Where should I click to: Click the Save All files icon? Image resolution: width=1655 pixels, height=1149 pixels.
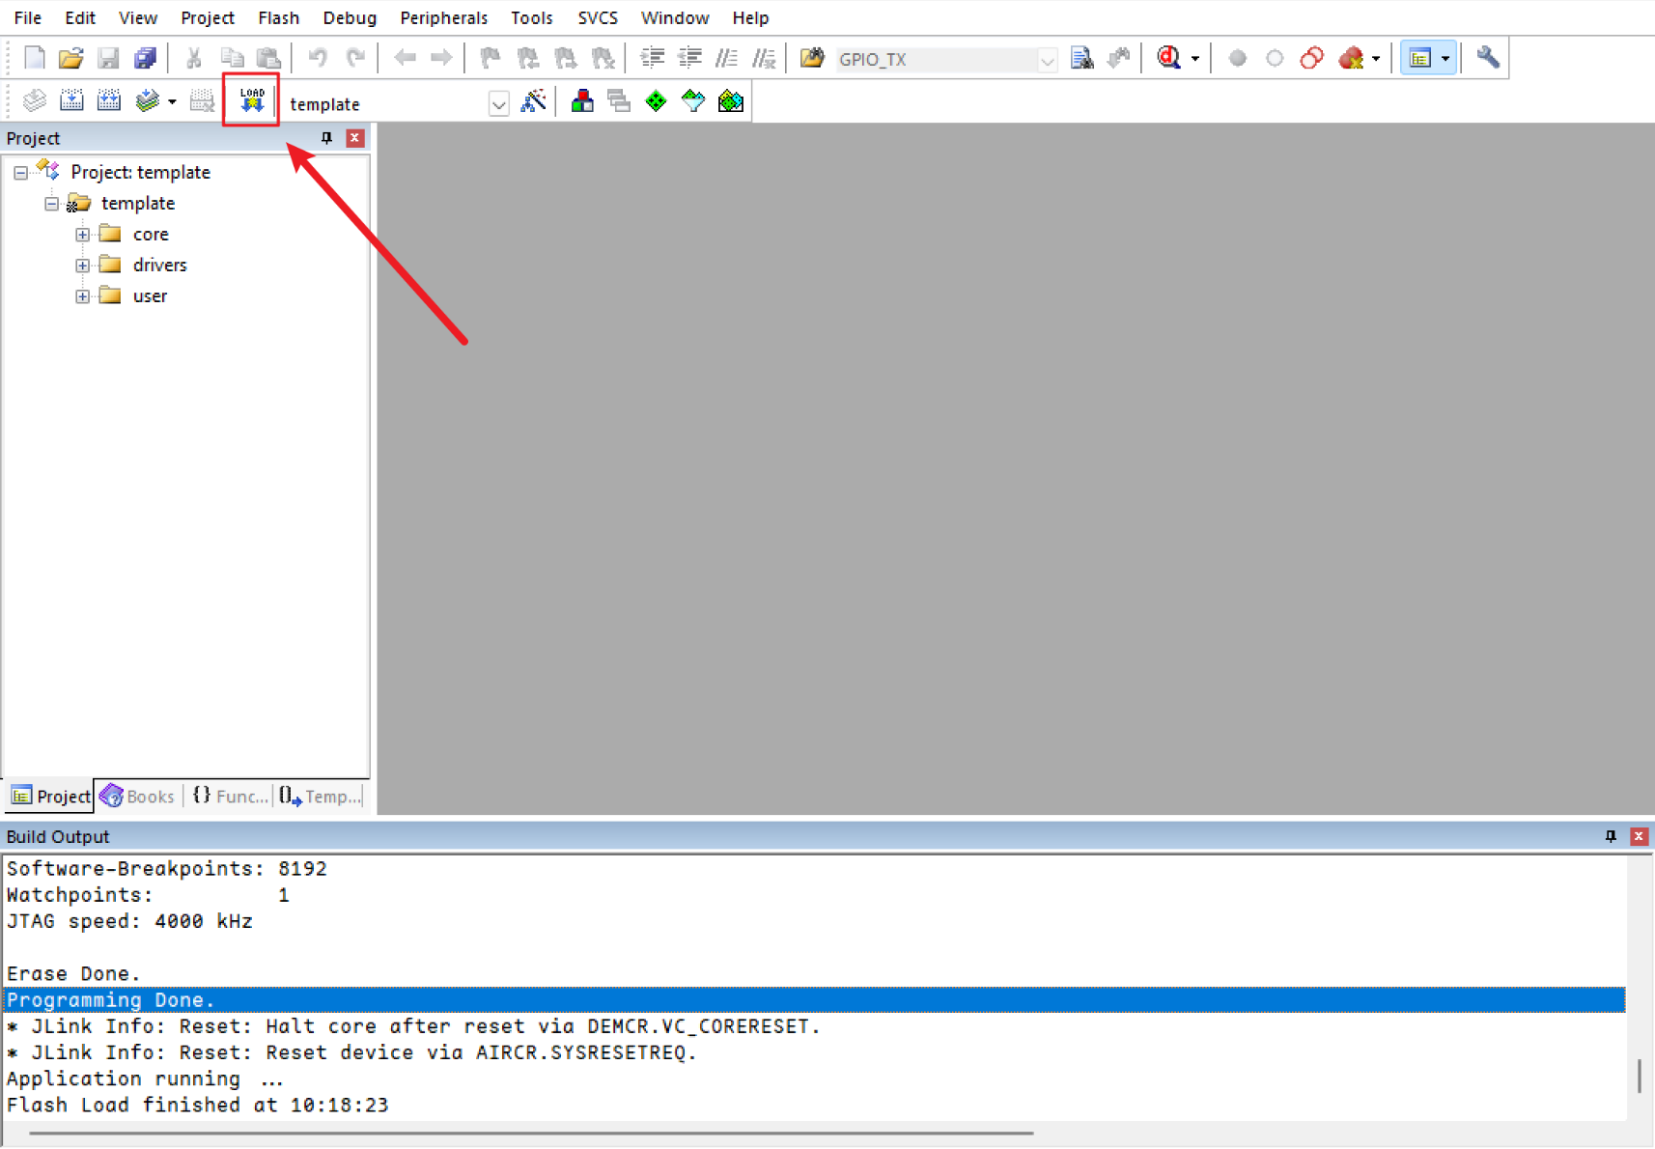pos(145,59)
